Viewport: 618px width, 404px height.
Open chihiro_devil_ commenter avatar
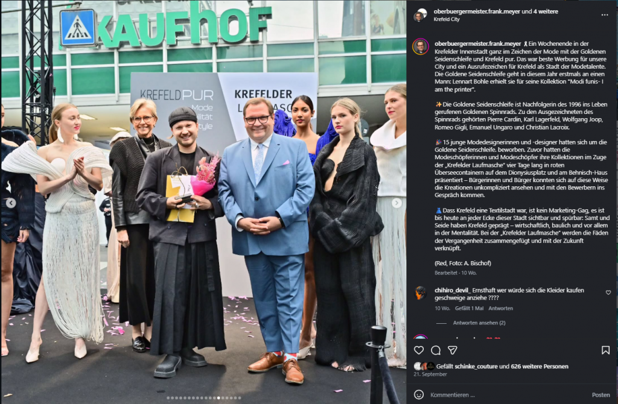(x=421, y=293)
